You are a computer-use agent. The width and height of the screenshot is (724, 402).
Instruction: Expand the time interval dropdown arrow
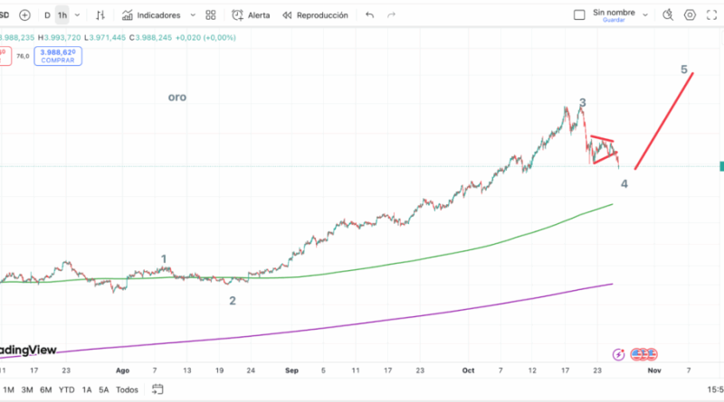[78, 15]
